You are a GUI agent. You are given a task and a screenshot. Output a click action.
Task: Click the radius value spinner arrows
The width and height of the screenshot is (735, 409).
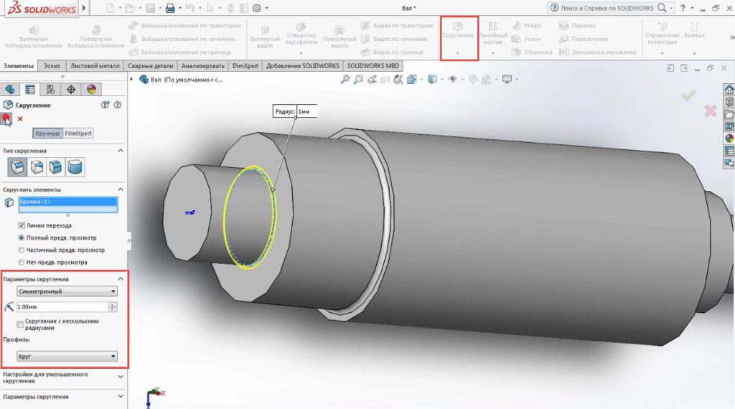(x=113, y=307)
